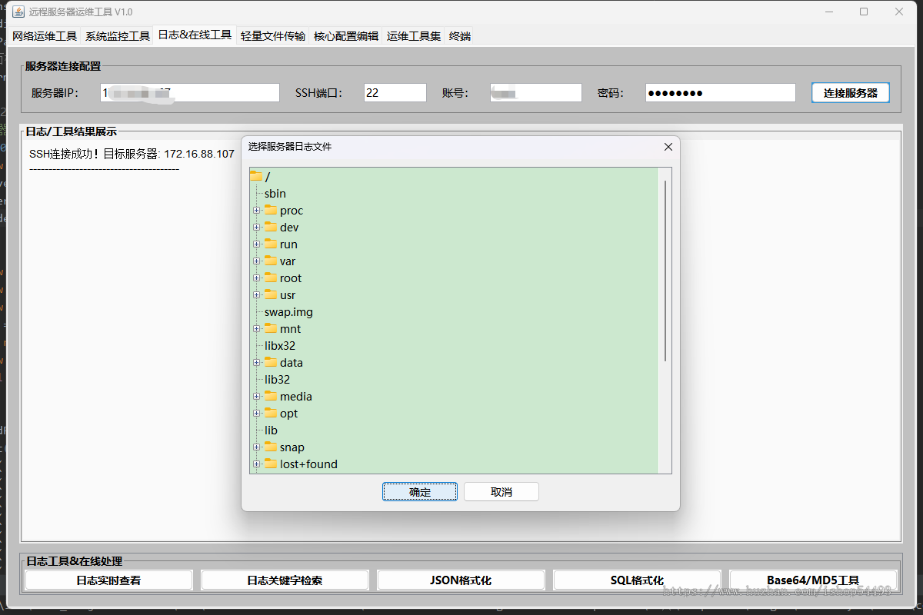This screenshot has width=923, height=615.
Task: Select the data label in tree
Action: coord(292,363)
